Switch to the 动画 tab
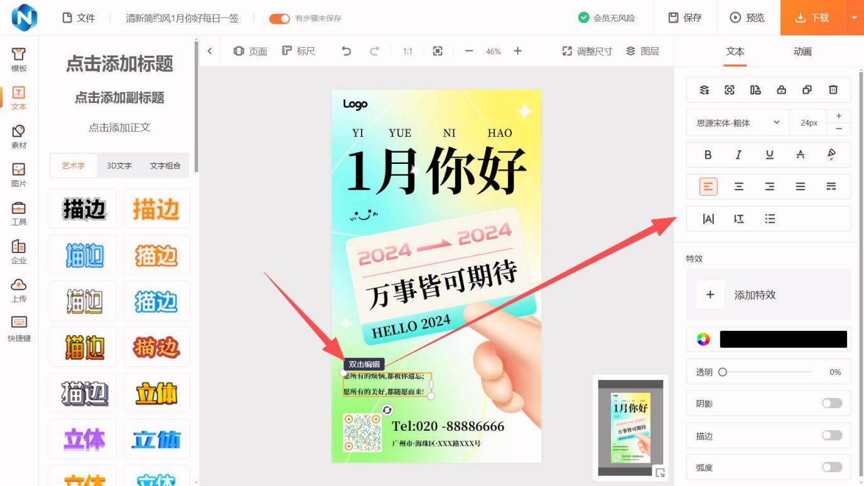This screenshot has height=486, width=864. point(802,51)
